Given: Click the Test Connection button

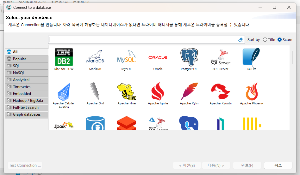Looking at the screenshot, I should (x=25, y=166).
